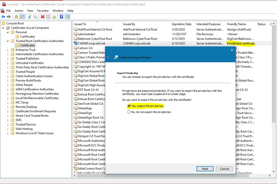Viewport: 277px width, 184px height.
Task: Collapse the Trusted Root Certification Authorities node
Action: point(8,41)
